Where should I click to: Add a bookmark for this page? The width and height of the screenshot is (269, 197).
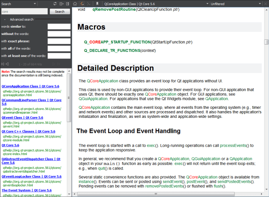97,4
